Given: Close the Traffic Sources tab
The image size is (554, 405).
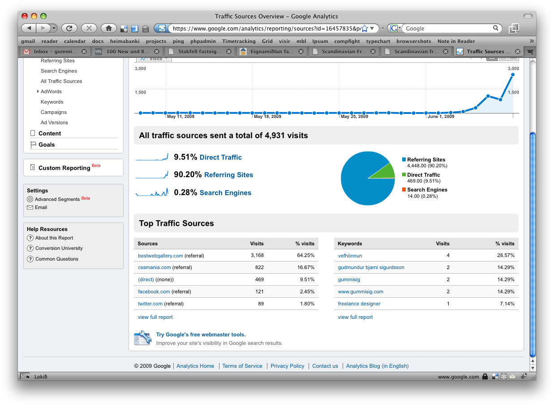Looking at the screenshot, I should click(518, 52).
